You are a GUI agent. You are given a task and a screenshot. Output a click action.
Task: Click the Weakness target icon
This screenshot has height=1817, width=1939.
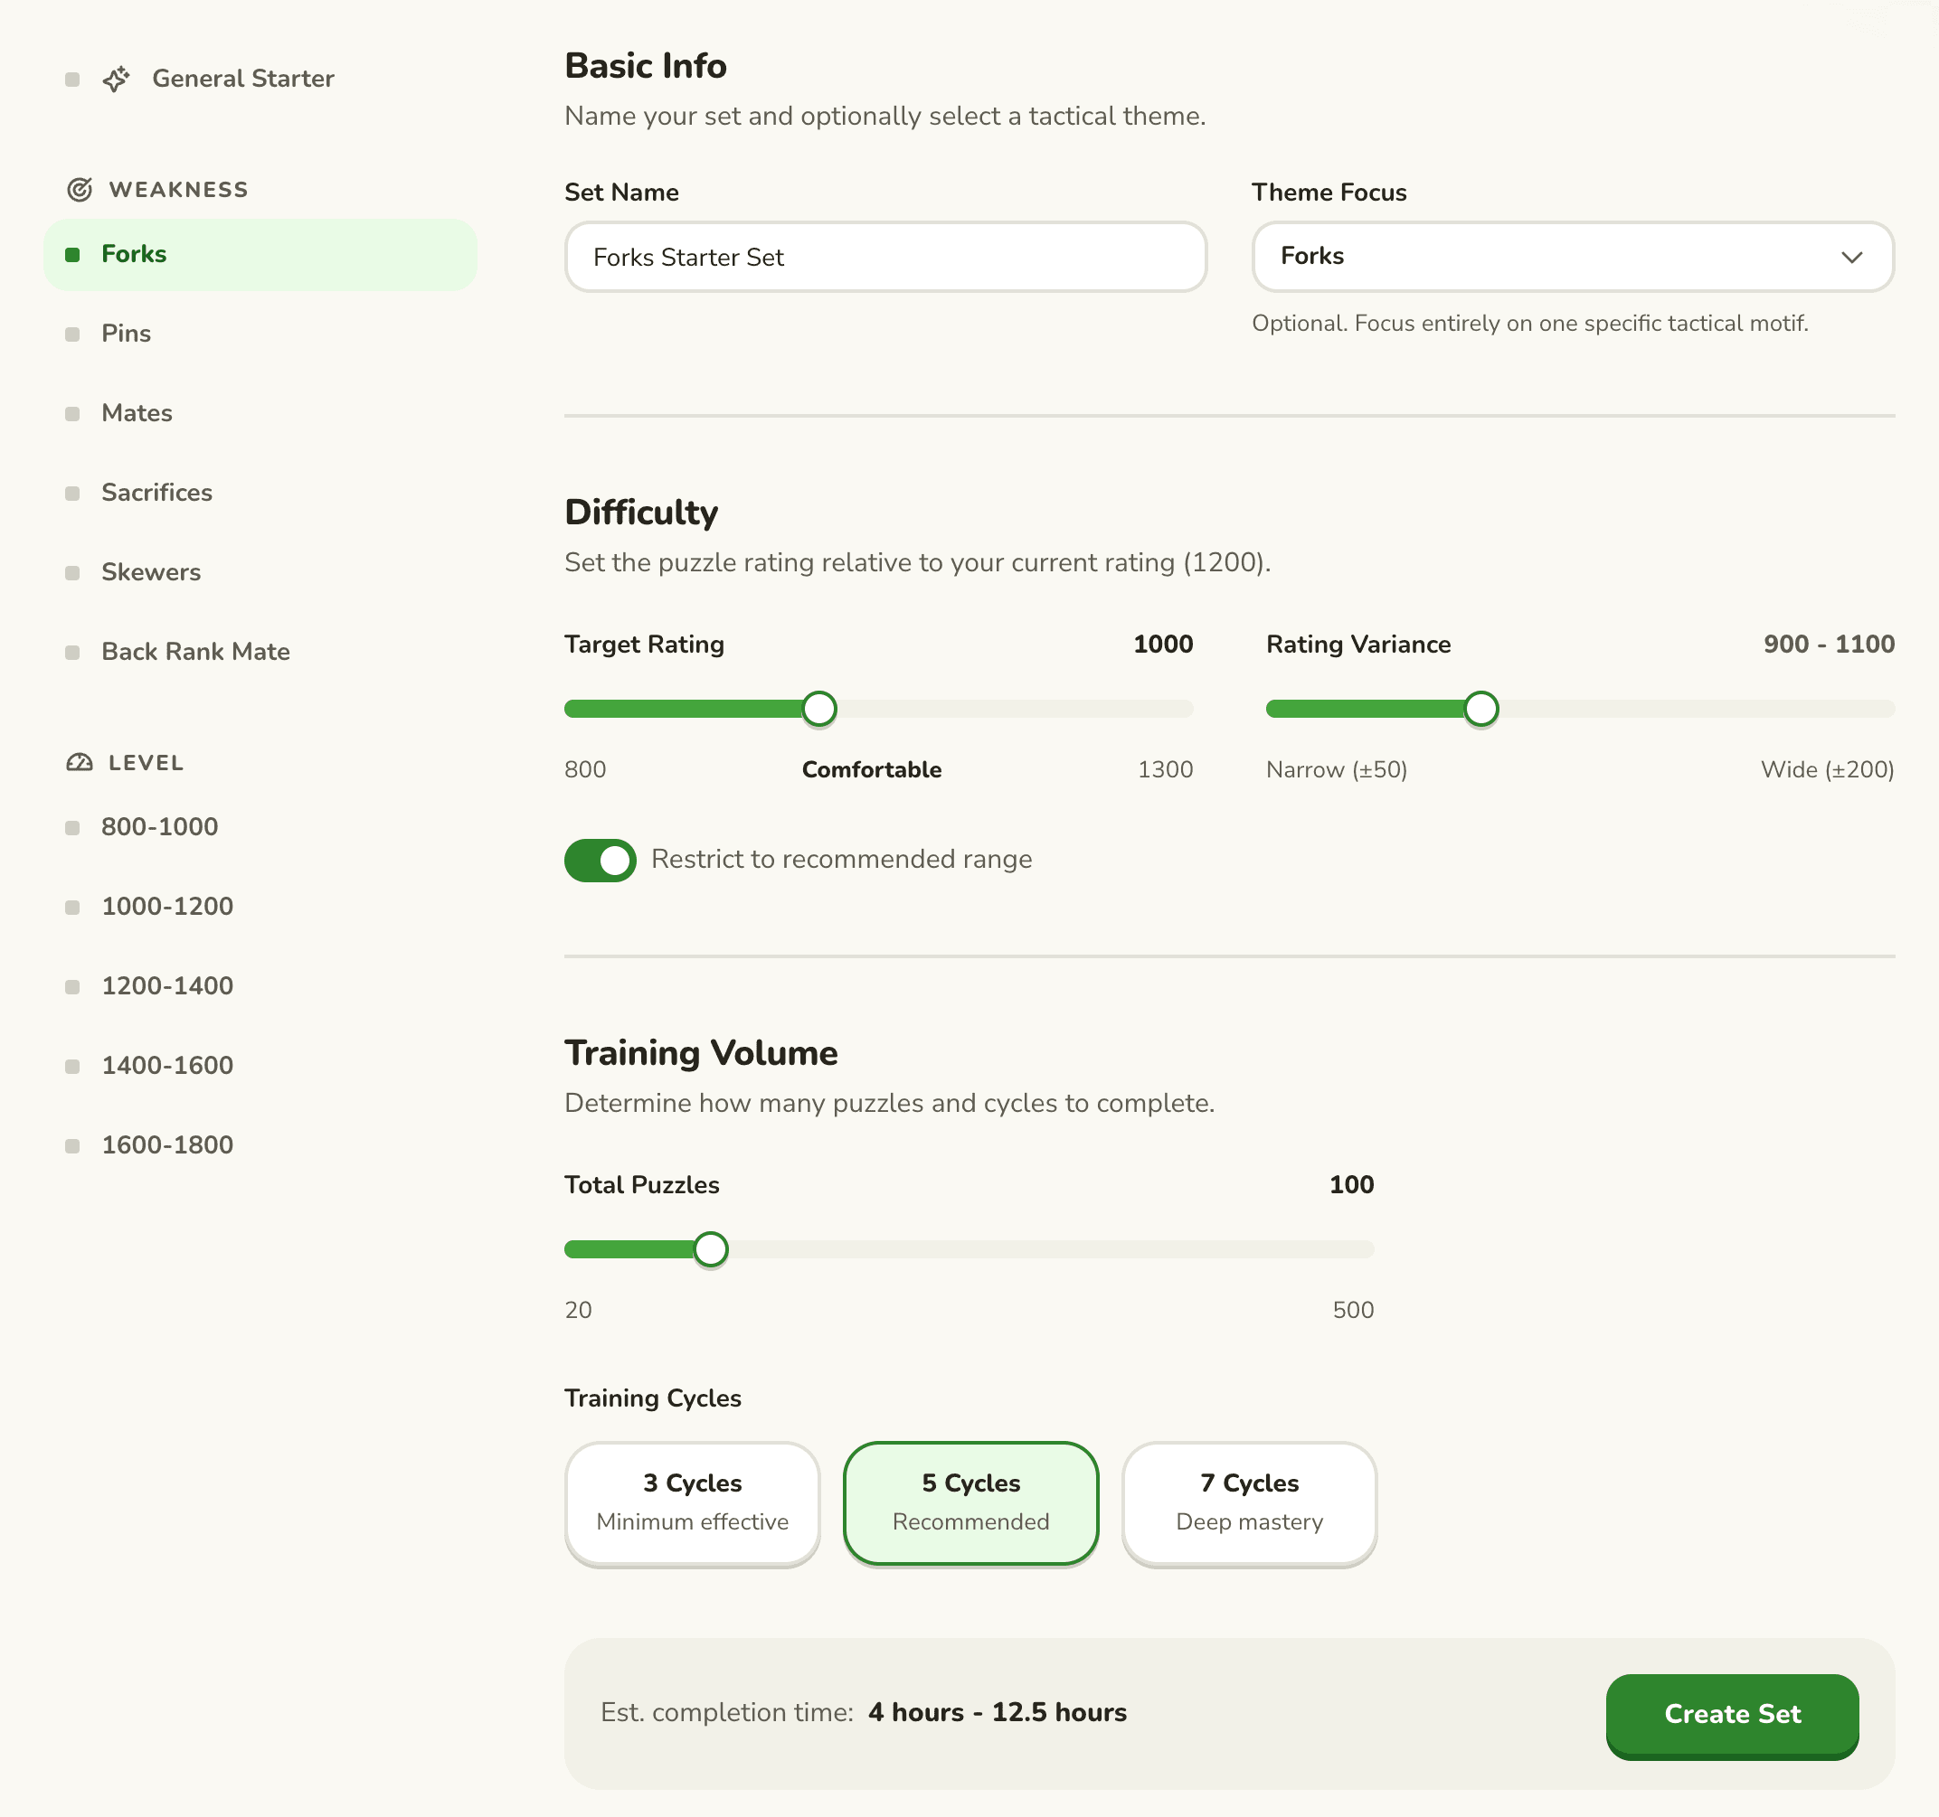pos(80,189)
